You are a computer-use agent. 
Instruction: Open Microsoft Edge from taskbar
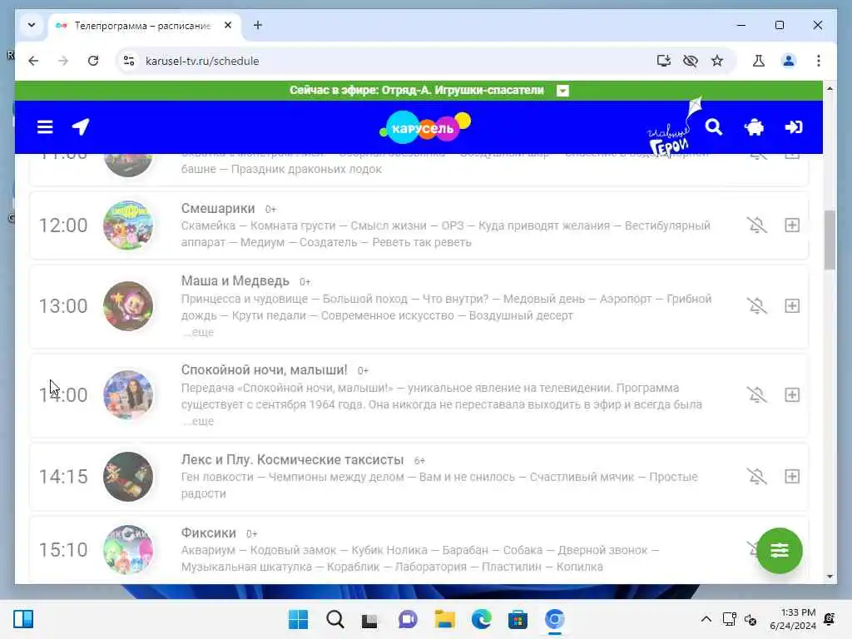coord(481,619)
